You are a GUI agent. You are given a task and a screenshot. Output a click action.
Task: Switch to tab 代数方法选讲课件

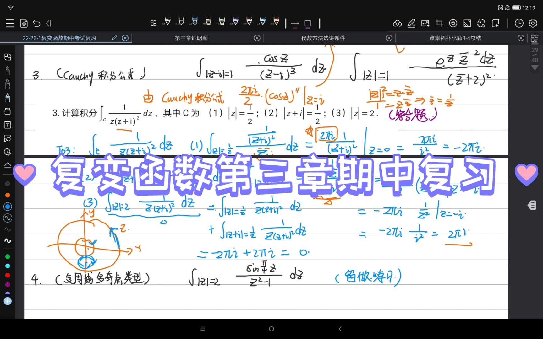point(323,38)
